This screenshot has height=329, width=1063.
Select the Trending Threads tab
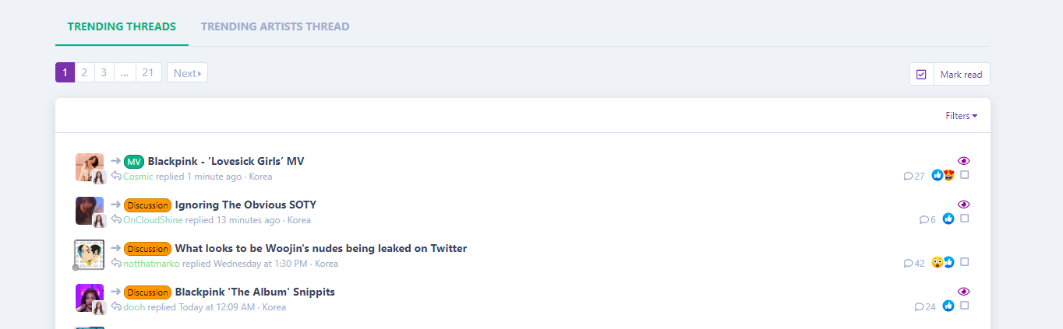(x=122, y=26)
